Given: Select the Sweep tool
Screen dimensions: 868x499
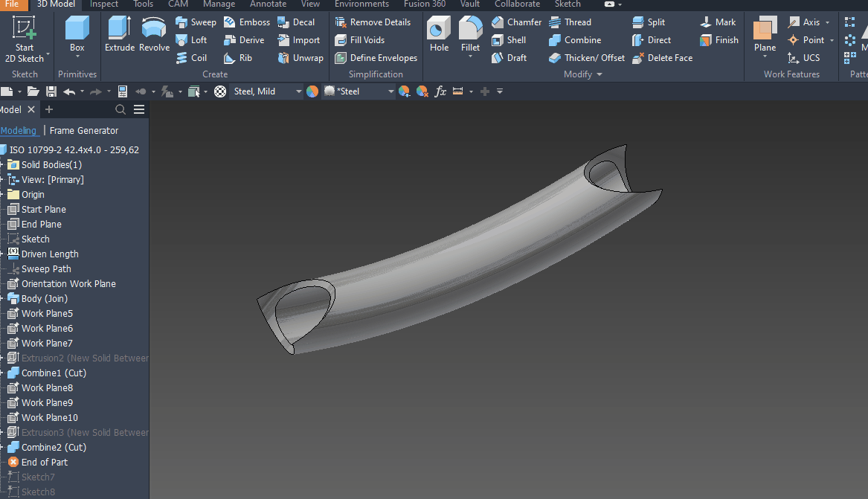Looking at the screenshot, I should [x=196, y=22].
